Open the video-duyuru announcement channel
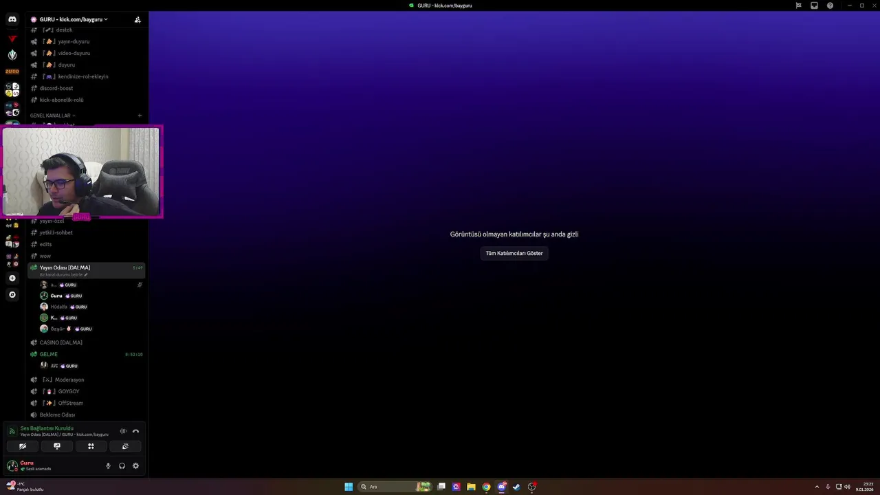Viewport: 880px width, 495px height. pos(86,53)
